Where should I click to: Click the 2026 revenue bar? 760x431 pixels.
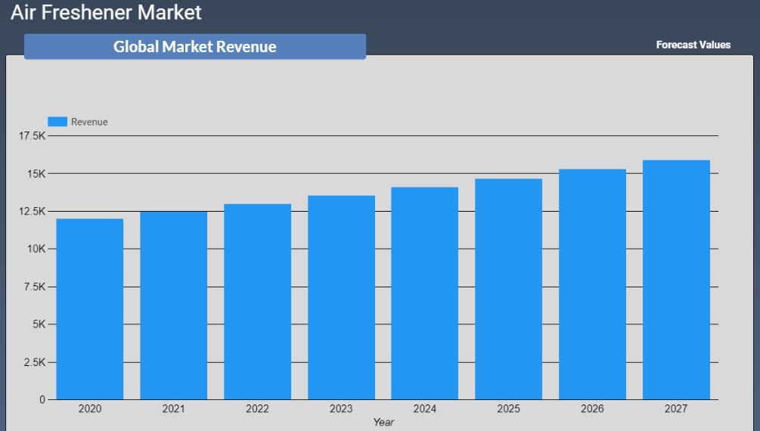point(592,284)
